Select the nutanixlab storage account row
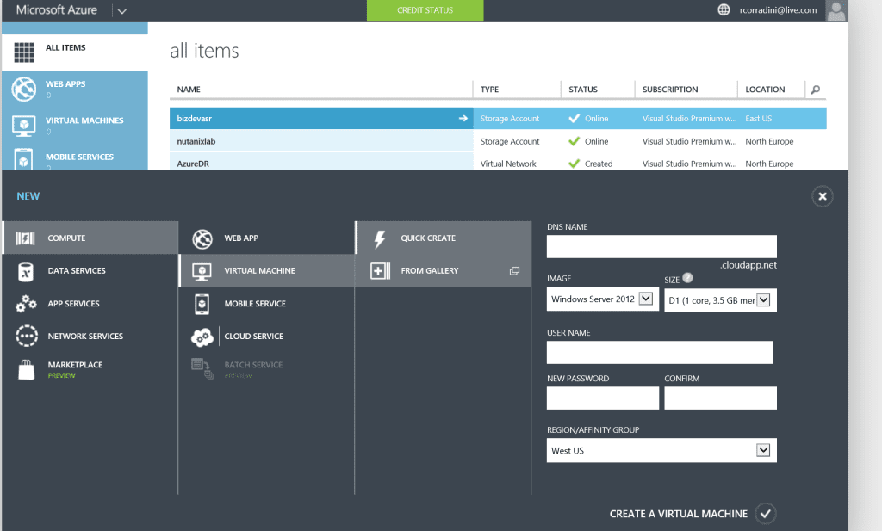882x531 pixels. tap(498, 141)
